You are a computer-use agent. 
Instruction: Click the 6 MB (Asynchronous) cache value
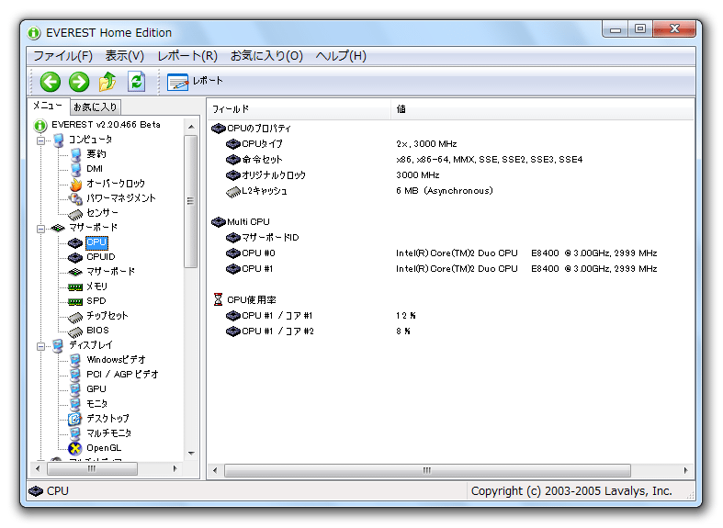pos(445,191)
